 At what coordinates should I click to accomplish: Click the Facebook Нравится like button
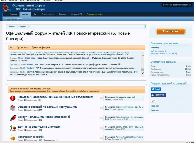[x=158, y=95]
